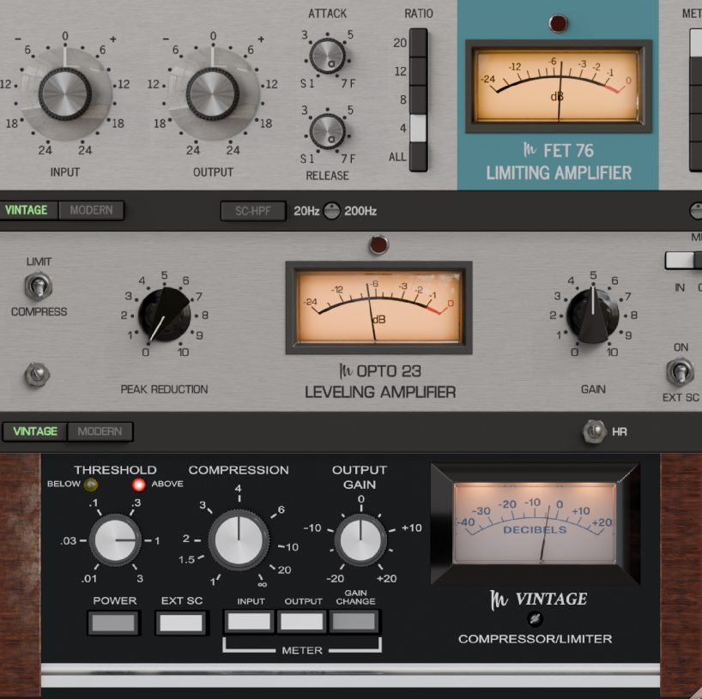This screenshot has width=702, height=699.
Task: Select ratio ALL button on FET 76
Action: (418, 157)
